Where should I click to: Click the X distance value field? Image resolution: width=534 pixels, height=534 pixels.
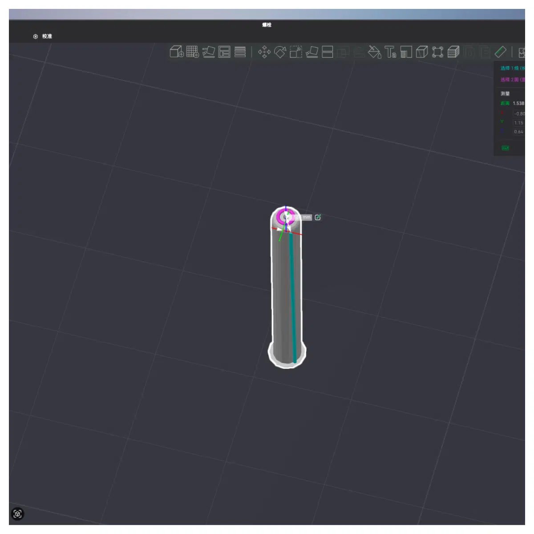pyautogui.click(x=519, y=113)
